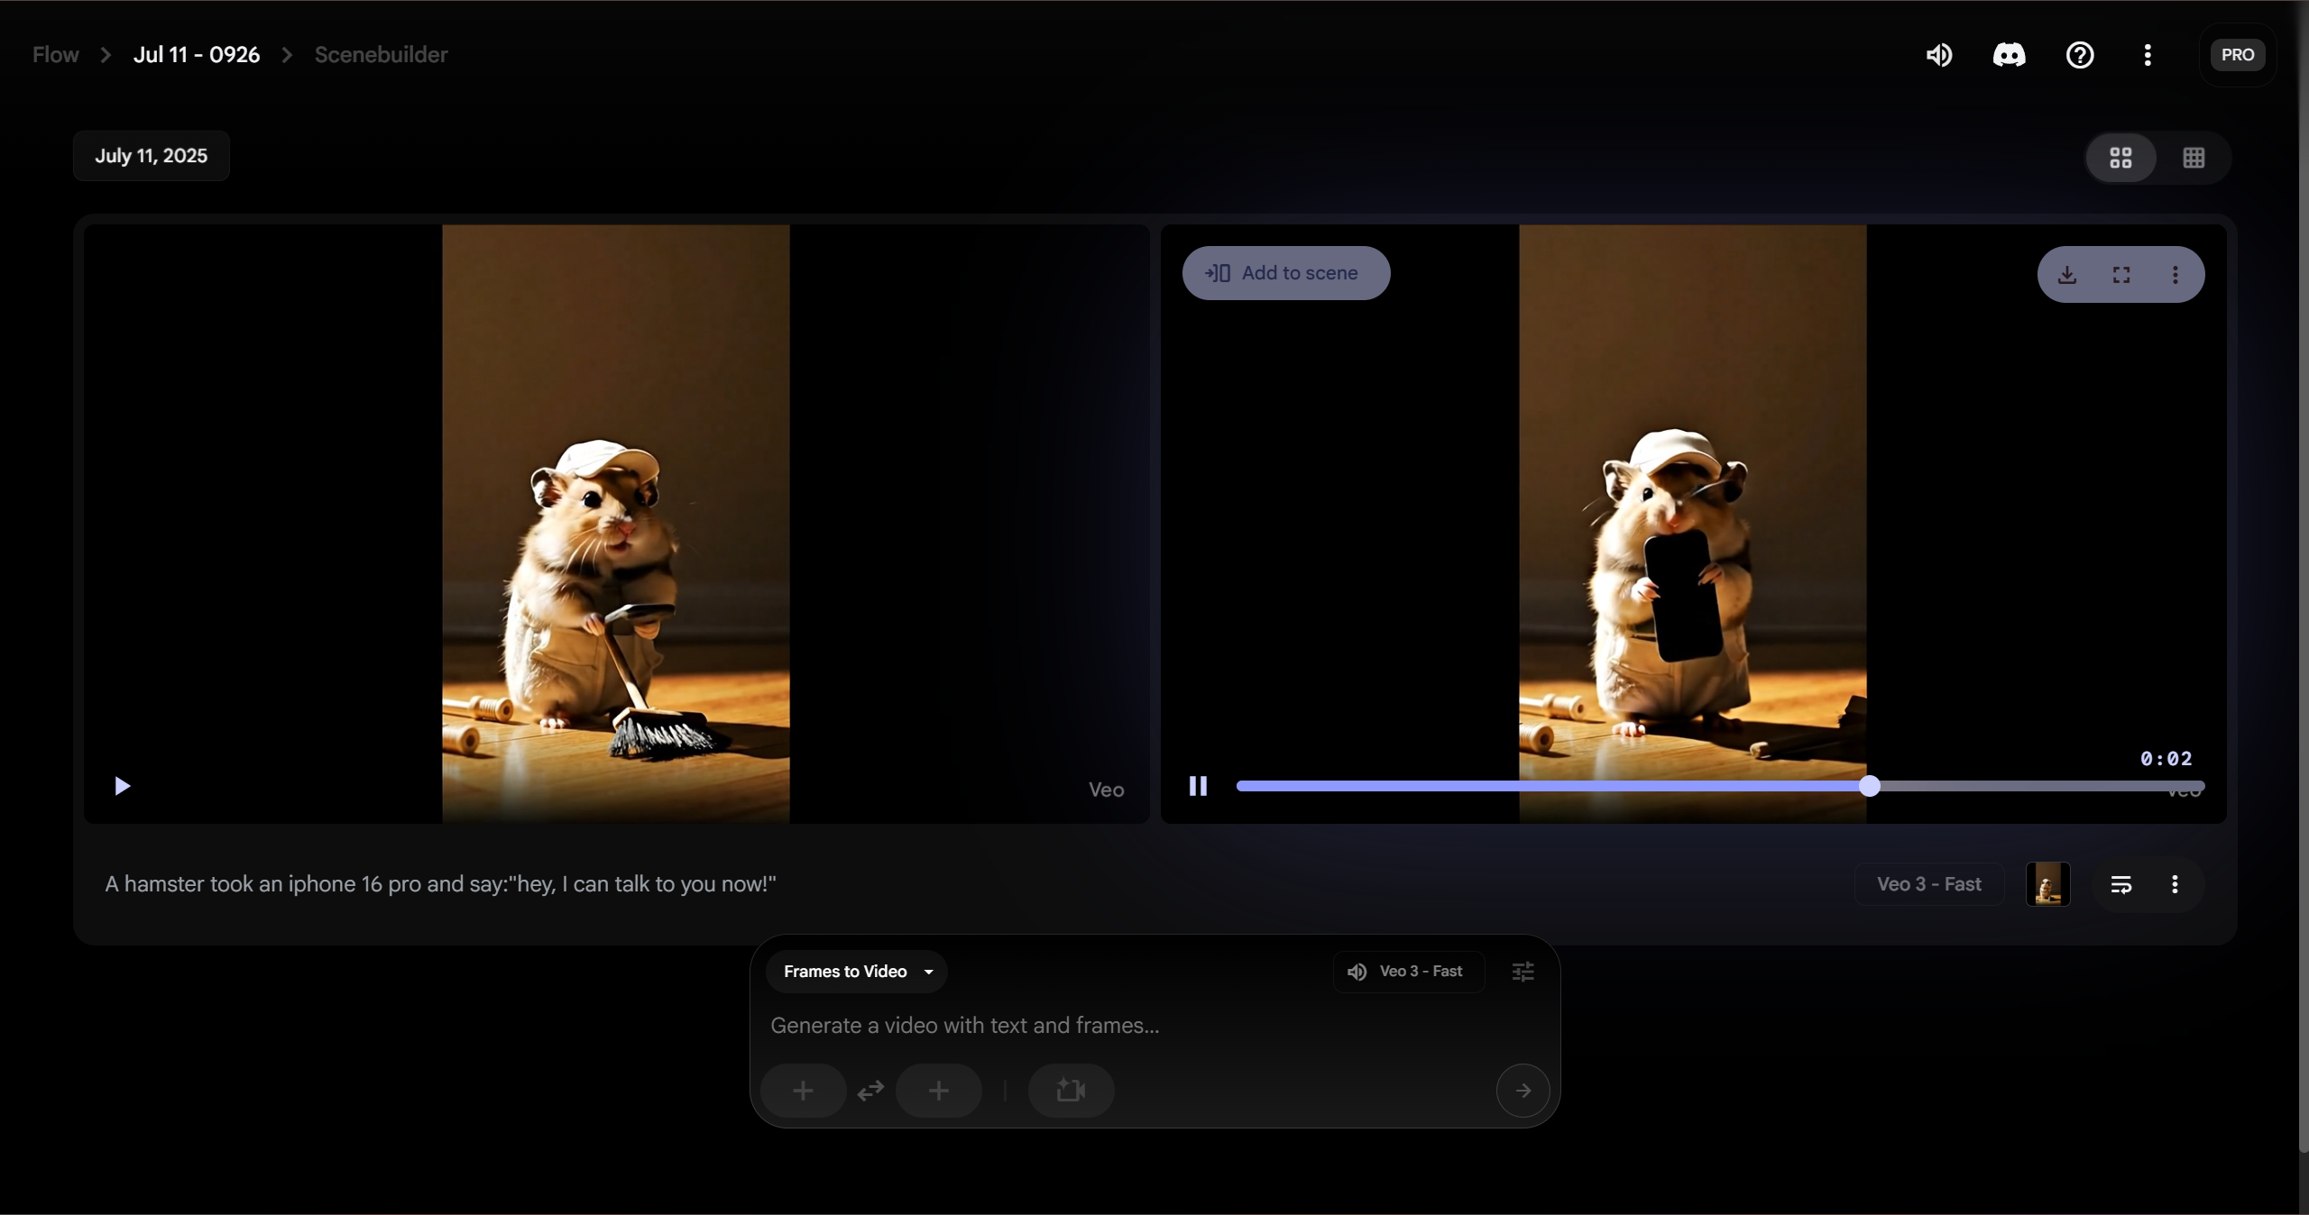Click the Add to scene button
The height and width of the screenshot is (1215, 2309).
(1285, 273)
